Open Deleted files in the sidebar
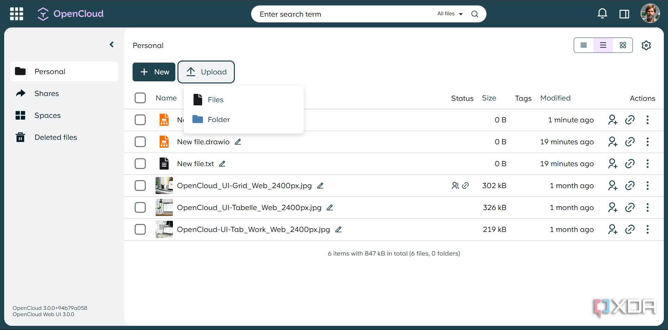This screenshot has height=330, width=668. (x=64, y=137)
